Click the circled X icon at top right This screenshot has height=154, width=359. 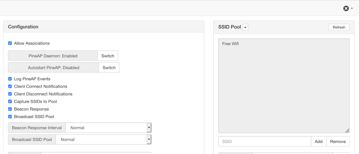(x=346, y=9)
